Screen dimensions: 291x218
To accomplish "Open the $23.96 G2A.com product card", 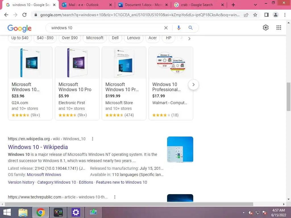I will [x=30, y=83].
